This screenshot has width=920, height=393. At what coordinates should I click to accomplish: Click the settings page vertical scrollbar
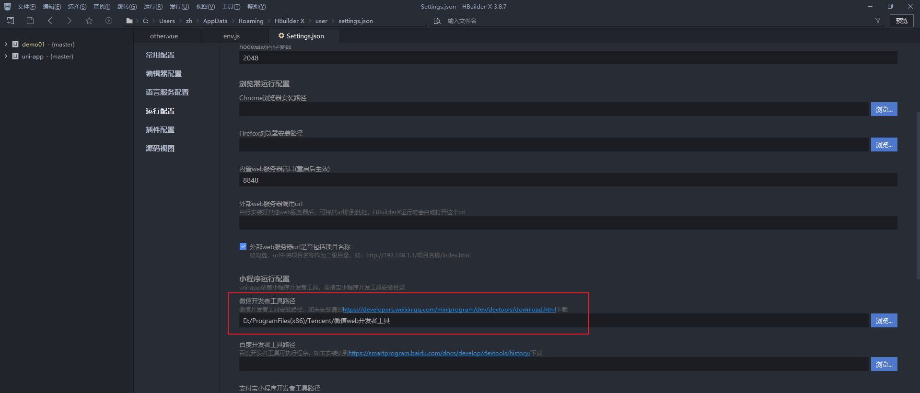[x=918, y=195]
